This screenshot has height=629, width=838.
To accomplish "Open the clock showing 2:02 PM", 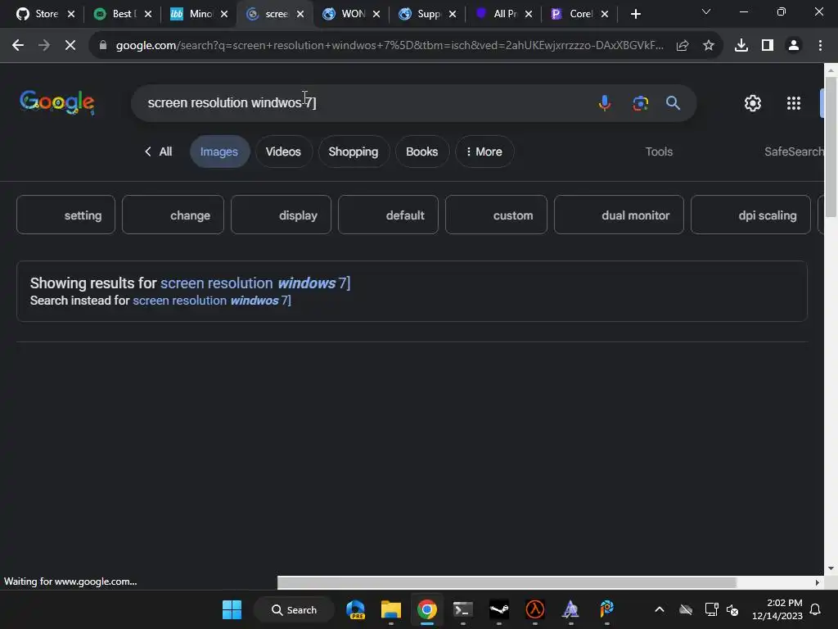I will click(777, 609).
